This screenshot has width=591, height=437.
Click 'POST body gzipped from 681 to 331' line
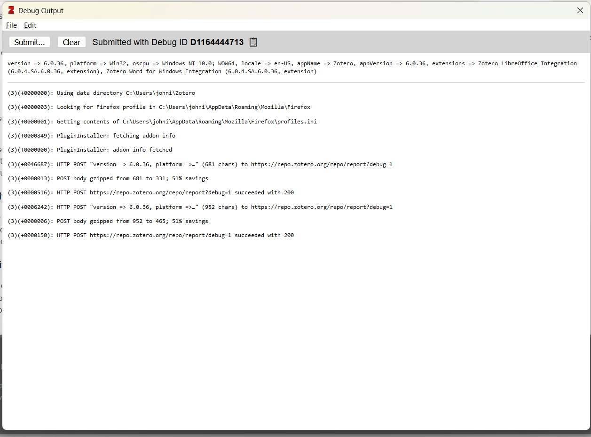108,178
